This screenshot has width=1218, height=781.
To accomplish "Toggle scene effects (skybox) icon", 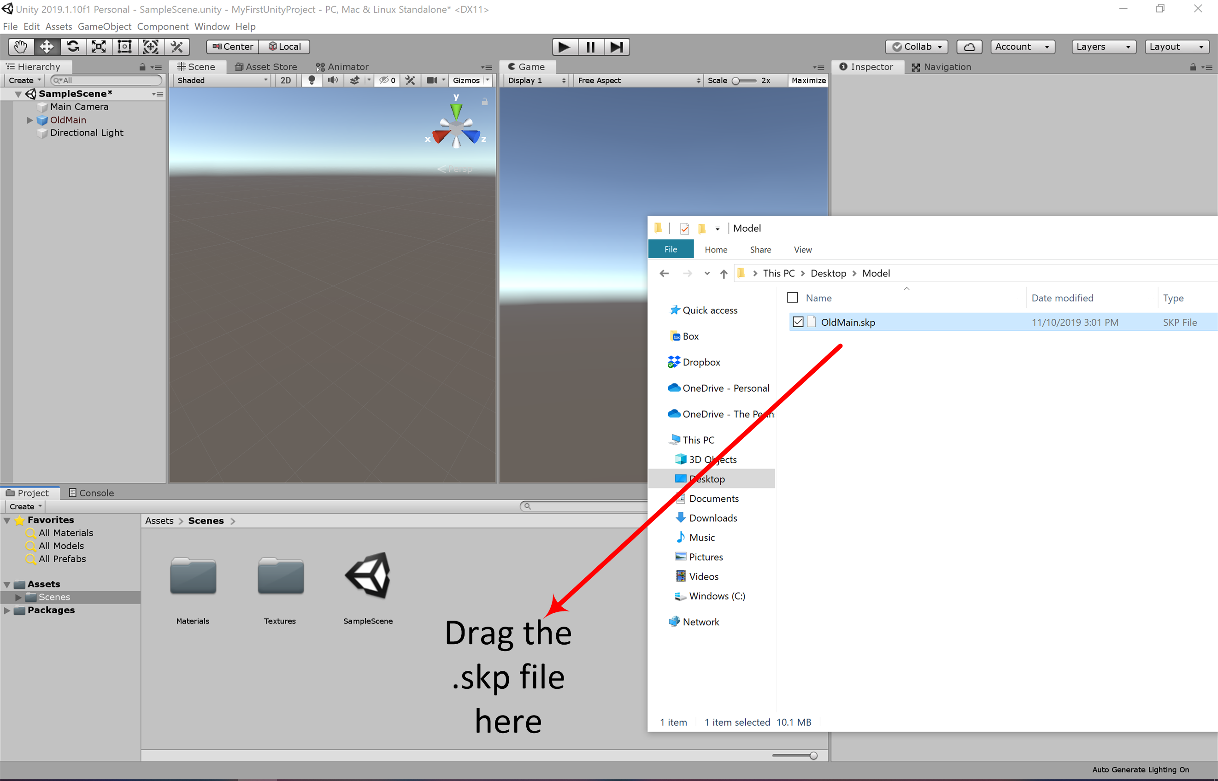I will [x=354, y=80].
